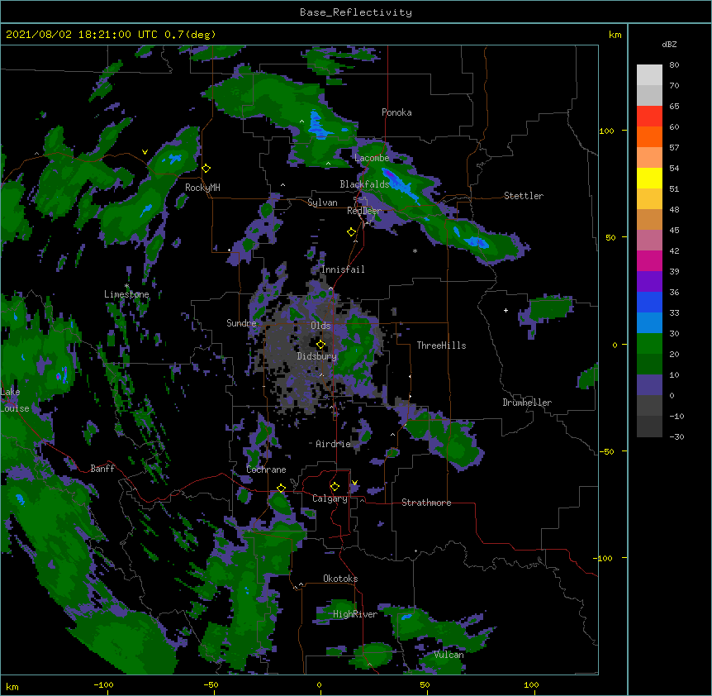The width and height of the screenshot is (712, 696).
Task: Click the km unit label at top right
Action: click(x=615, y=35)
